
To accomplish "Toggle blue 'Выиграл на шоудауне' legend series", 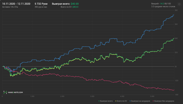I will pos(140,101).
